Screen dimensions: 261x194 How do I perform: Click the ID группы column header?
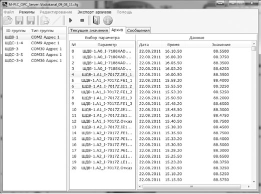pos(16,31)
